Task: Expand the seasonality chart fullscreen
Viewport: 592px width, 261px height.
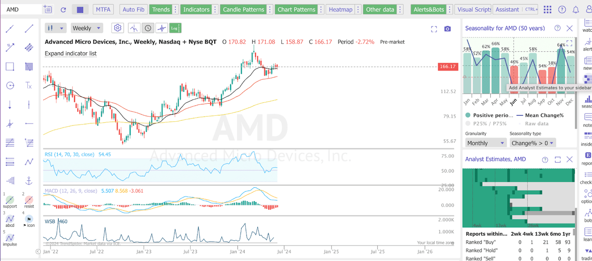Action: tap(569, 43)
